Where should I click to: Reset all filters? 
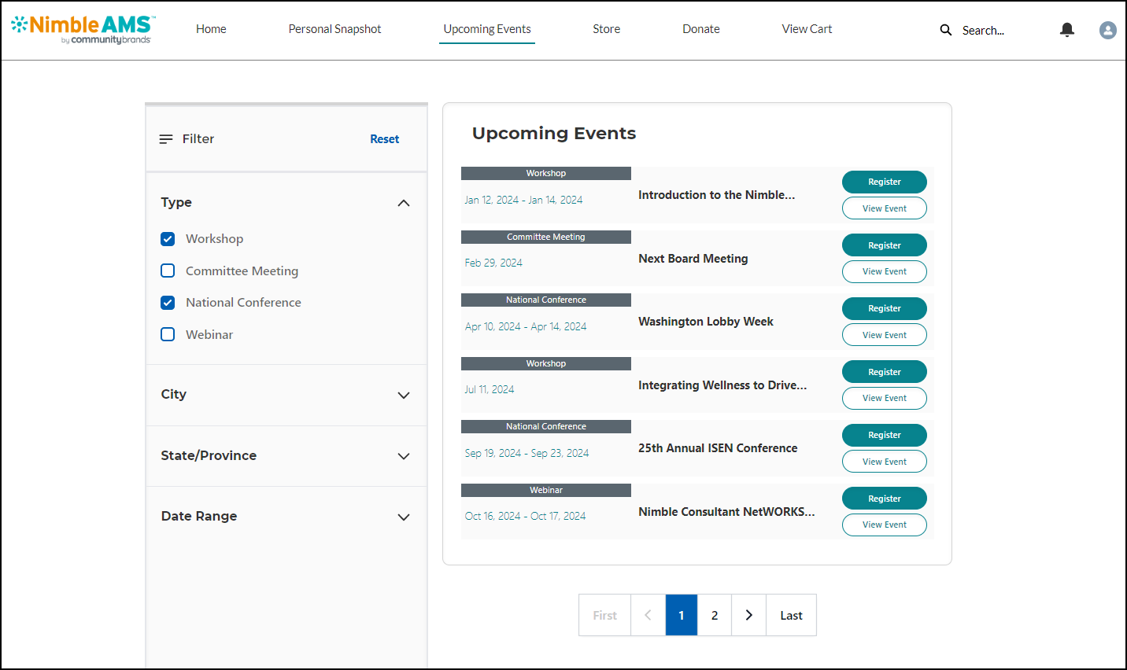point(384,139)
